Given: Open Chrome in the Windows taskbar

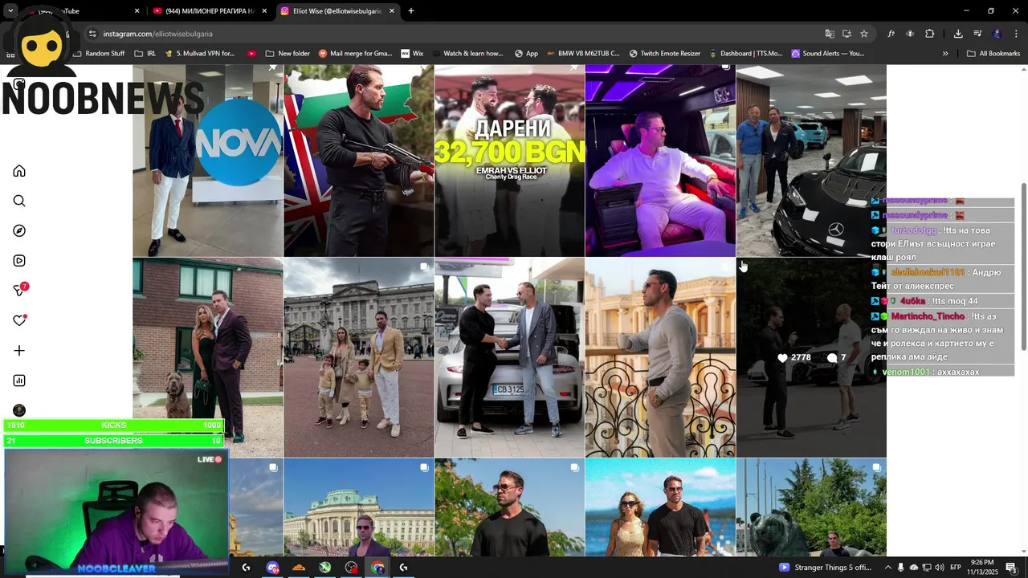Looking at the screenshot, I should pyautogui.click(x=378, y=568).
